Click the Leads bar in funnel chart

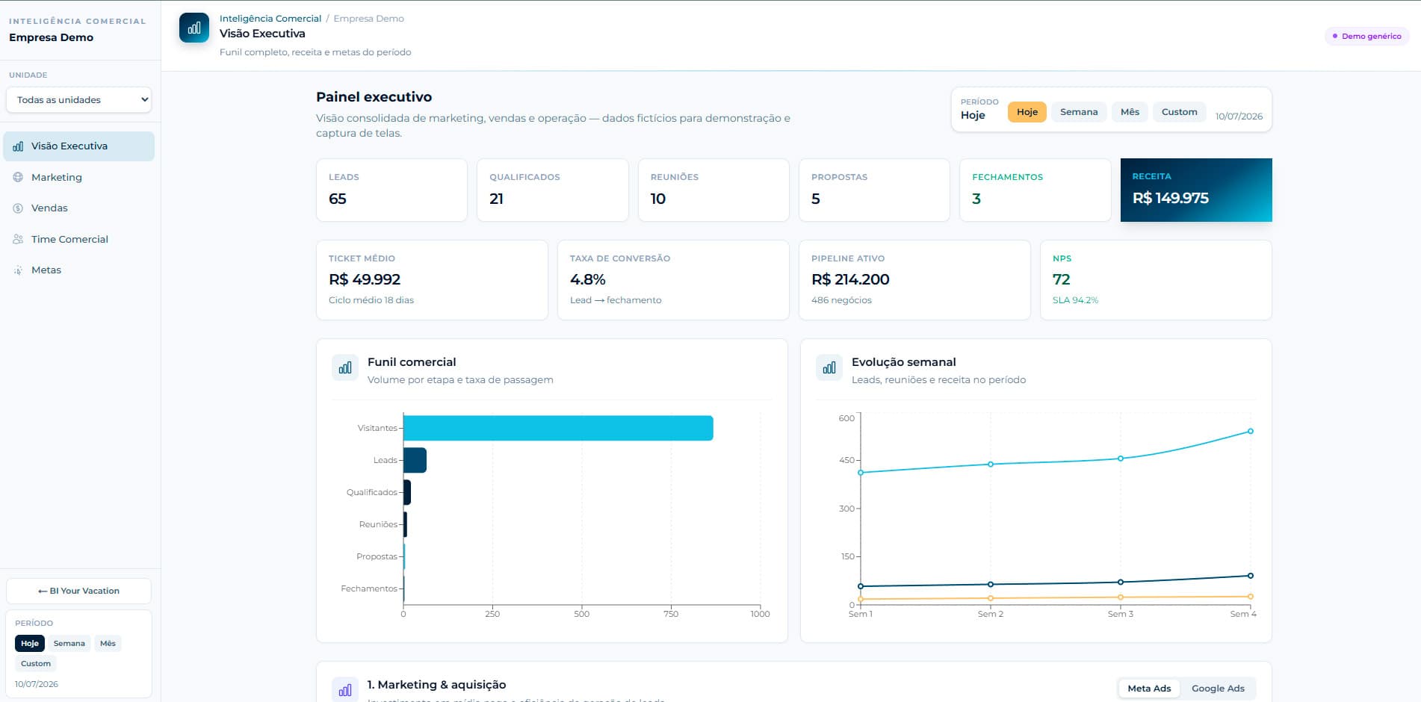coord(415,460)
